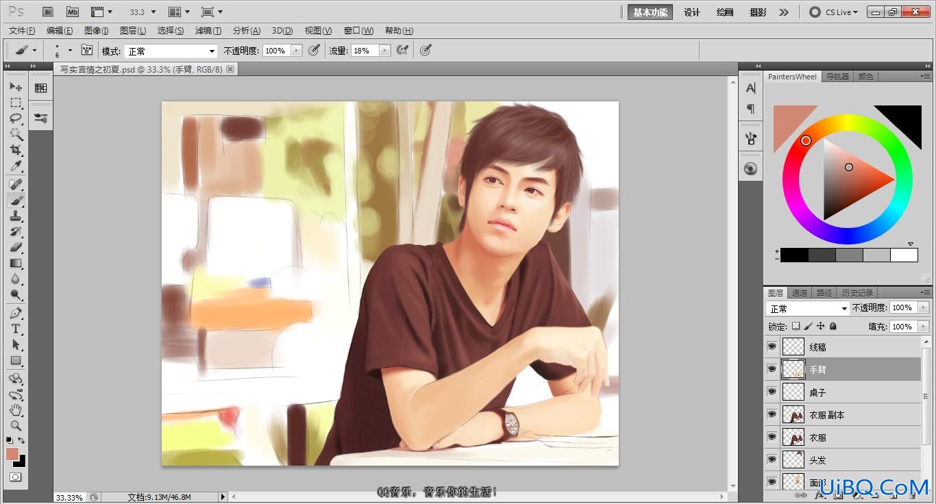The image size is (936, 504).
Task: Open the 图层(L) menu
Action: pyautogui.click(x=133, y=31)
